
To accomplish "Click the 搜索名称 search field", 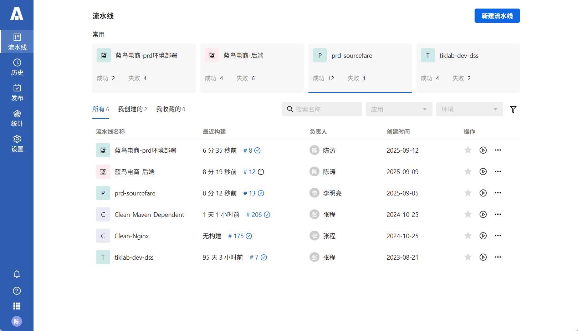I will coord(322,109).
